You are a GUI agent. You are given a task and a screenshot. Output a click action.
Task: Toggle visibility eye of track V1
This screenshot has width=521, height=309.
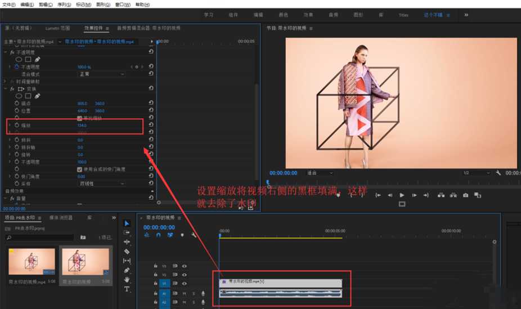pyautogui.click(x=184, y=284)
